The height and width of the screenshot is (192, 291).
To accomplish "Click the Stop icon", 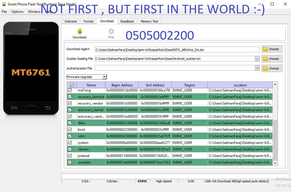I will click(111, 31).
